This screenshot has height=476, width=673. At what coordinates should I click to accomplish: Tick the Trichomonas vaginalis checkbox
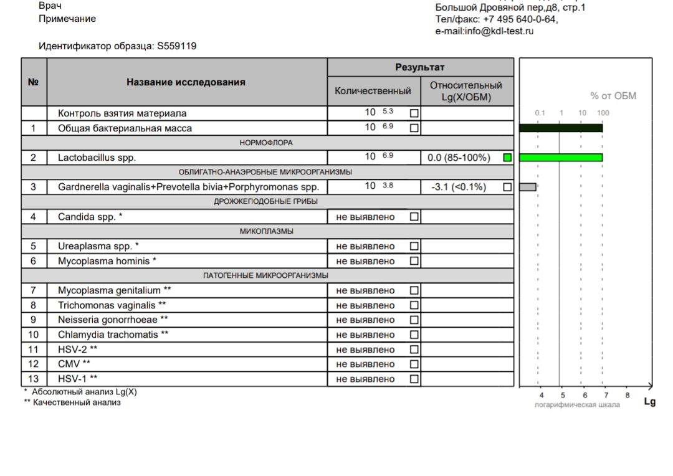click(x=414, y=305)
